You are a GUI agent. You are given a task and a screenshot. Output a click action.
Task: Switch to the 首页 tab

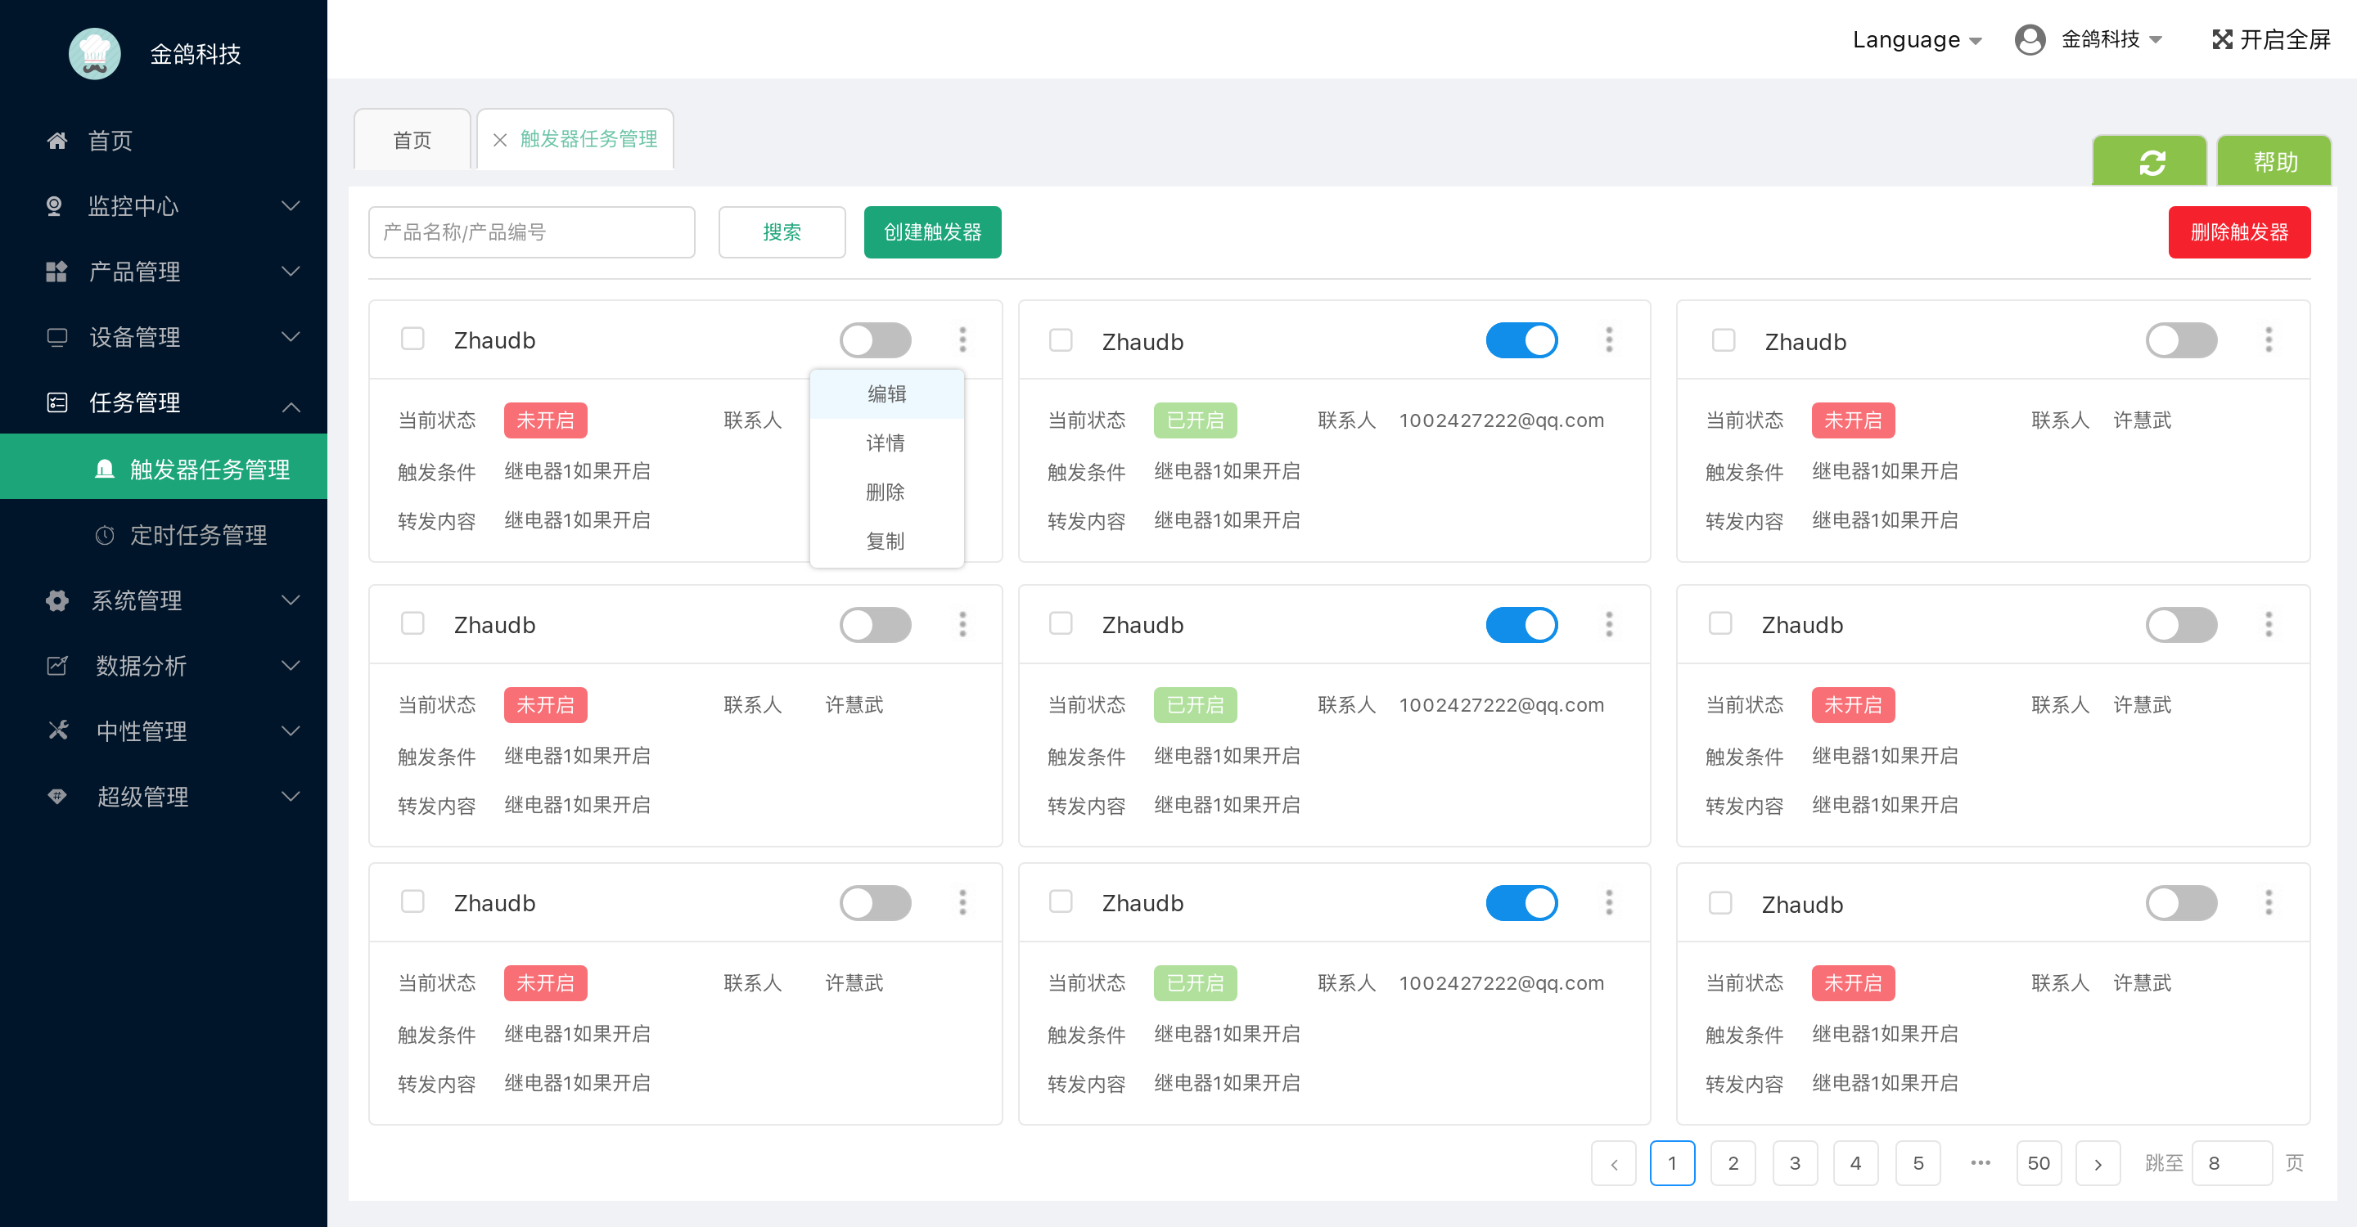pyautogui.click(x=412, y=140)
